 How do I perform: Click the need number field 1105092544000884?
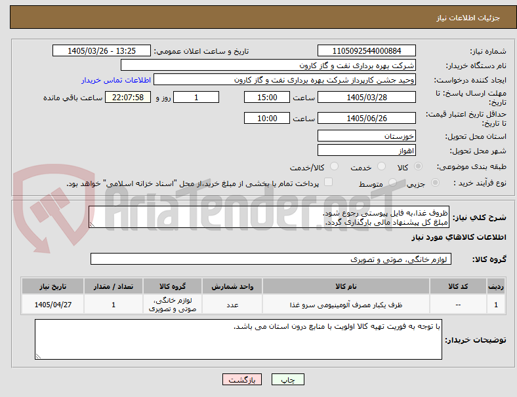(x=367, y=50)
